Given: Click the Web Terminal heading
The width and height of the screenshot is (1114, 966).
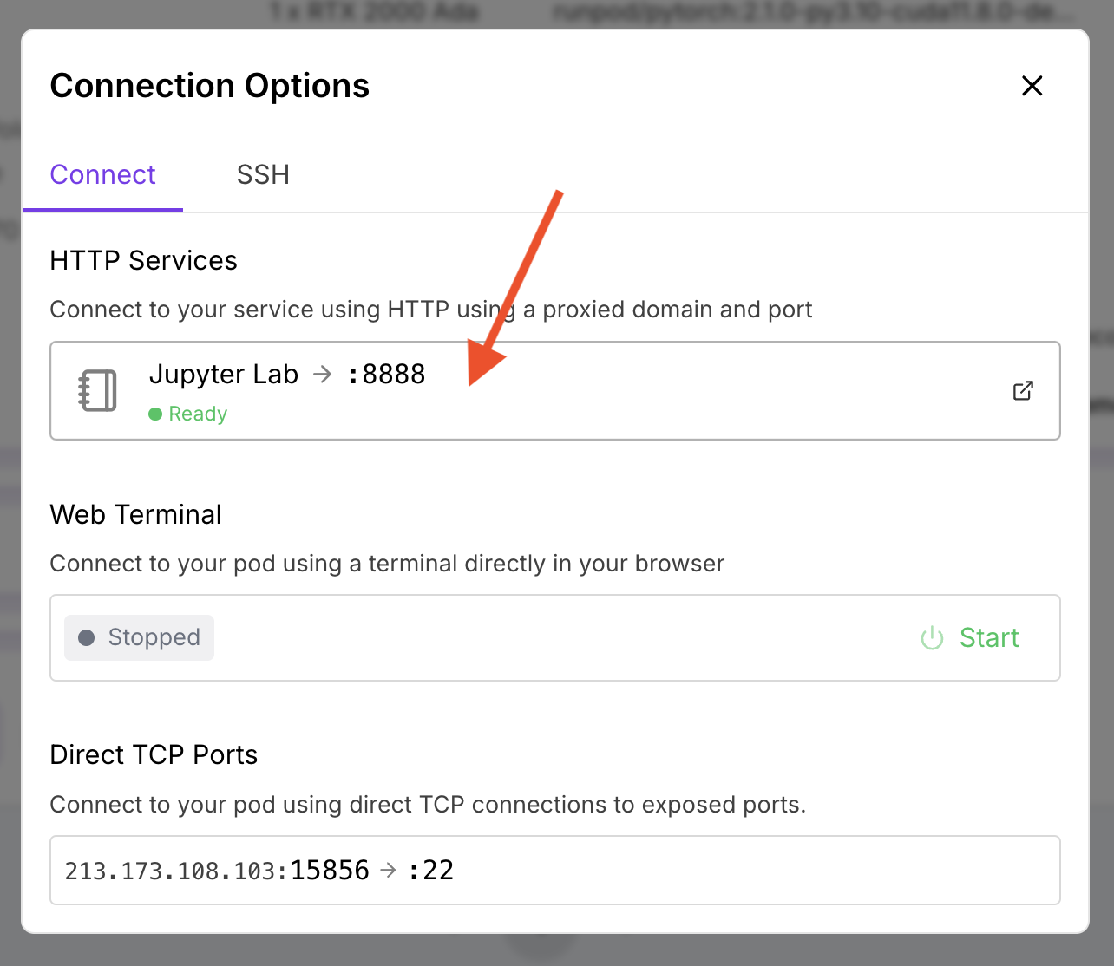Looking at the screenshot, I should [x=135, y=514].
